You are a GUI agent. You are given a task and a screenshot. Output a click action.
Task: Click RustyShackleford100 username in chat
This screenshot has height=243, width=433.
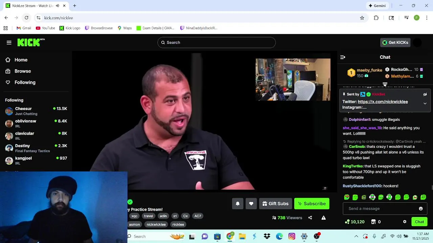[x=362, y=186]
